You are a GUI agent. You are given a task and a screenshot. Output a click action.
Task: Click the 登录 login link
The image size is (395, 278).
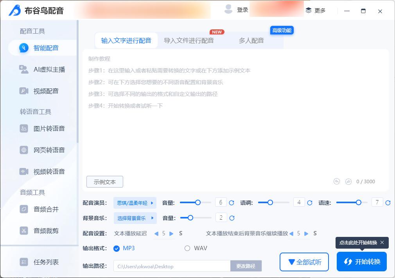click(x=242, y=10)
